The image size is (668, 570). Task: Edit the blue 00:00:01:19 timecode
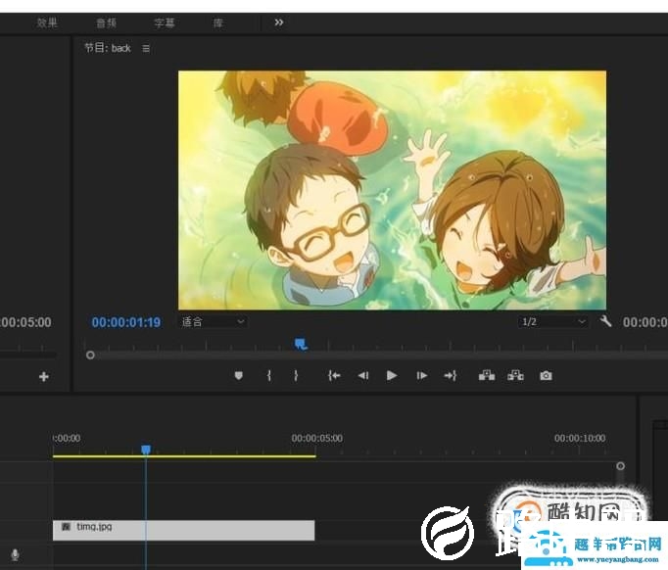[x=126, y=322]
